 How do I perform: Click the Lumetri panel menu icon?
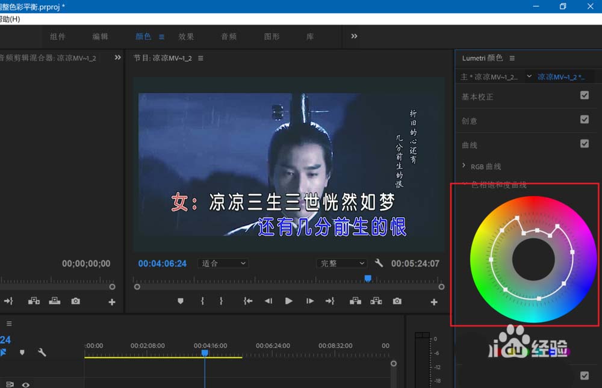point(511,58)
